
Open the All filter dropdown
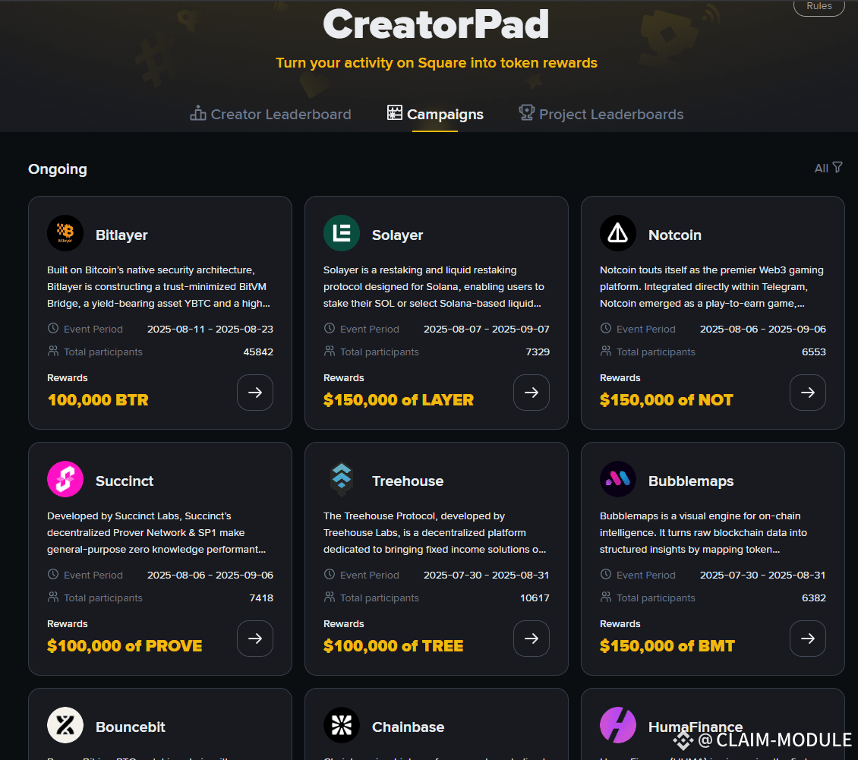(828, 168)
